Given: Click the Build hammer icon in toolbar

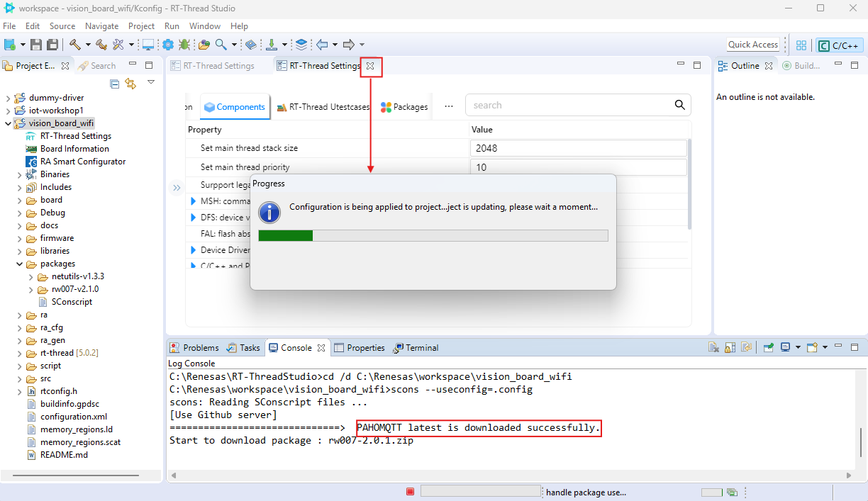Looking at the screenshot, I should [74, 45].
